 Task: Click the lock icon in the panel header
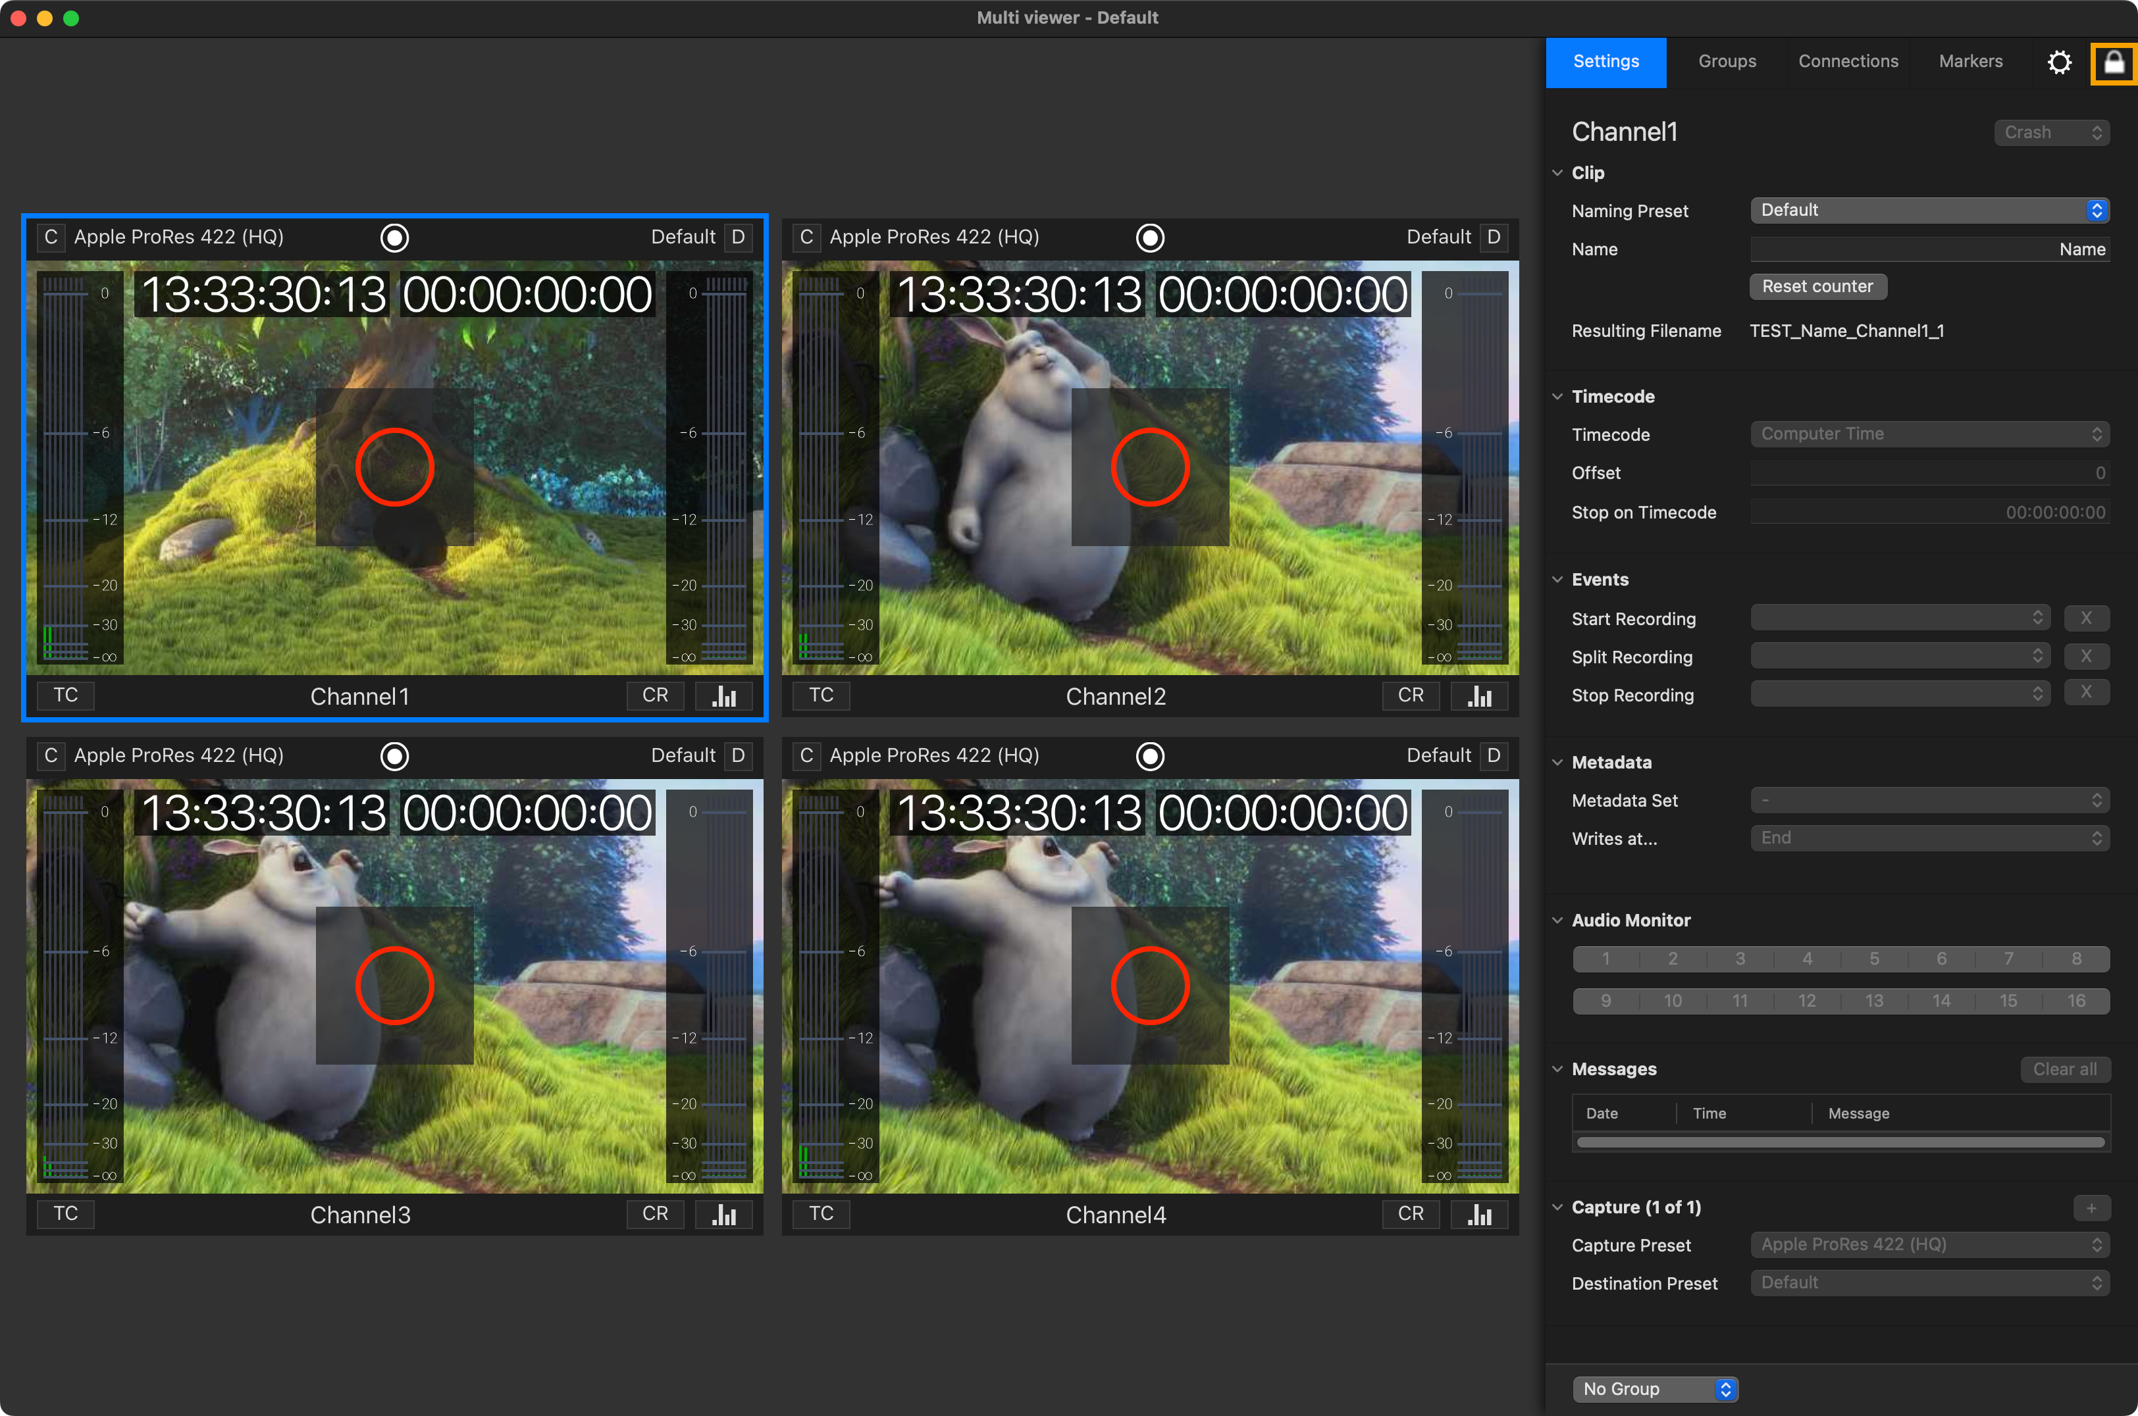[x=2113, y=63]
